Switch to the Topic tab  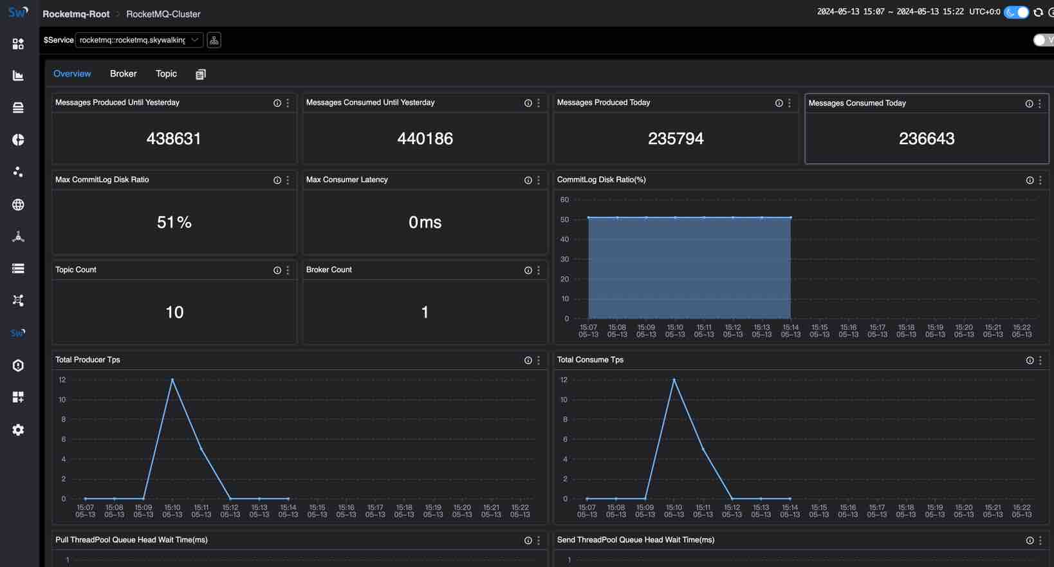(x=166, y=74)
